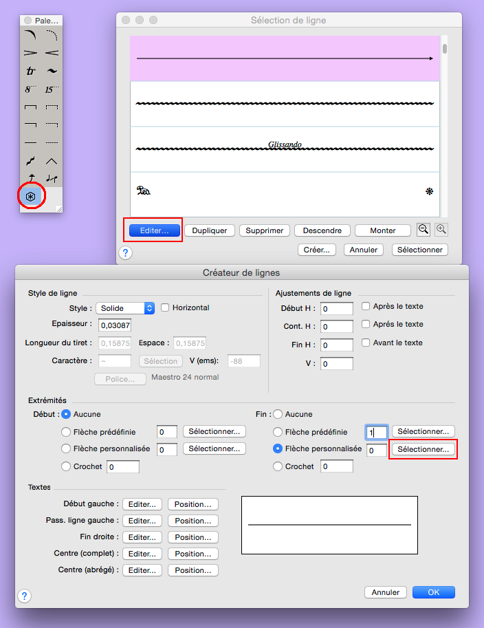This screenshot has height=628, width=484.
Task: Check 'Avant le texte' for Fin H
Action: pos(366,343)
